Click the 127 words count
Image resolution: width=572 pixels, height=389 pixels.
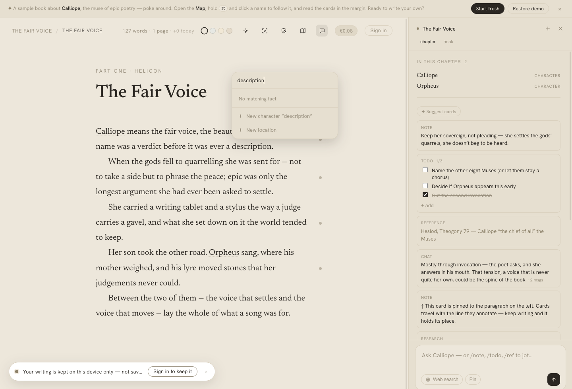tap(135, 31)
